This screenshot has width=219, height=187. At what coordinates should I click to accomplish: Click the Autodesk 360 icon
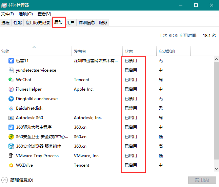11,118
